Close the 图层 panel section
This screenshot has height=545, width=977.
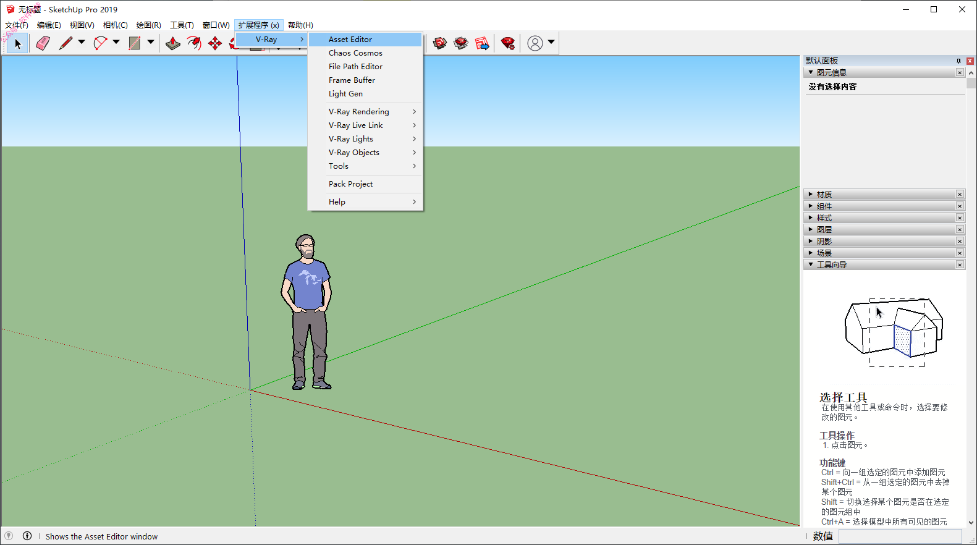960,230
